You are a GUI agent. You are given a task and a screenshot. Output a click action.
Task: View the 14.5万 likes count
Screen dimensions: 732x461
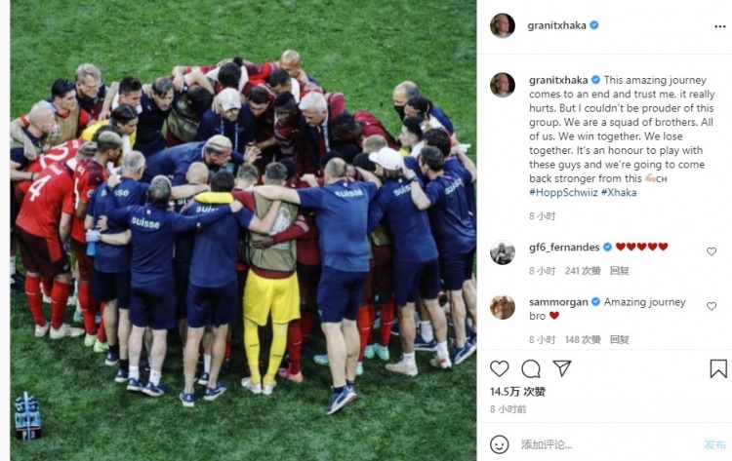tap(517, 392)
